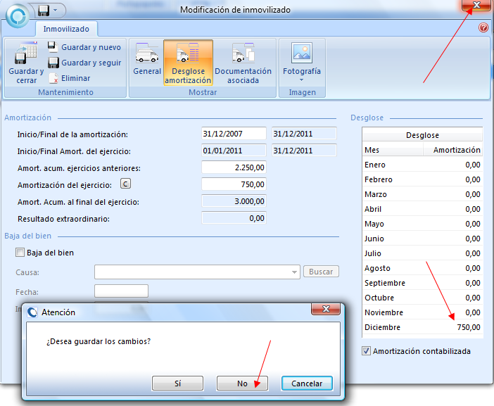Enable the Baja del bien checkbox
494x406 pixels.
tap(20, 253)
